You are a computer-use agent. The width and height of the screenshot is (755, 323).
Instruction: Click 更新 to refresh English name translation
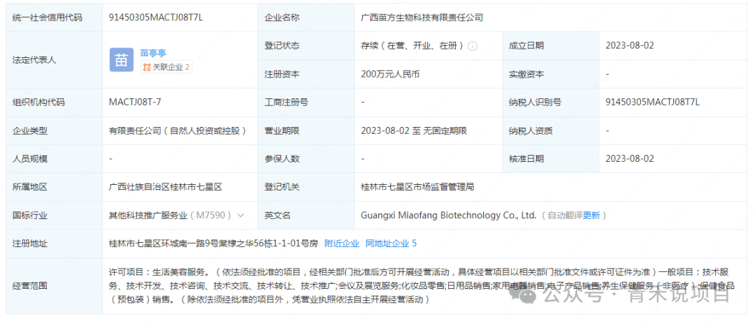591,216
